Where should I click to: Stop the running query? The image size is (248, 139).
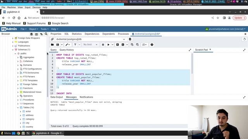tap(103, 45)
